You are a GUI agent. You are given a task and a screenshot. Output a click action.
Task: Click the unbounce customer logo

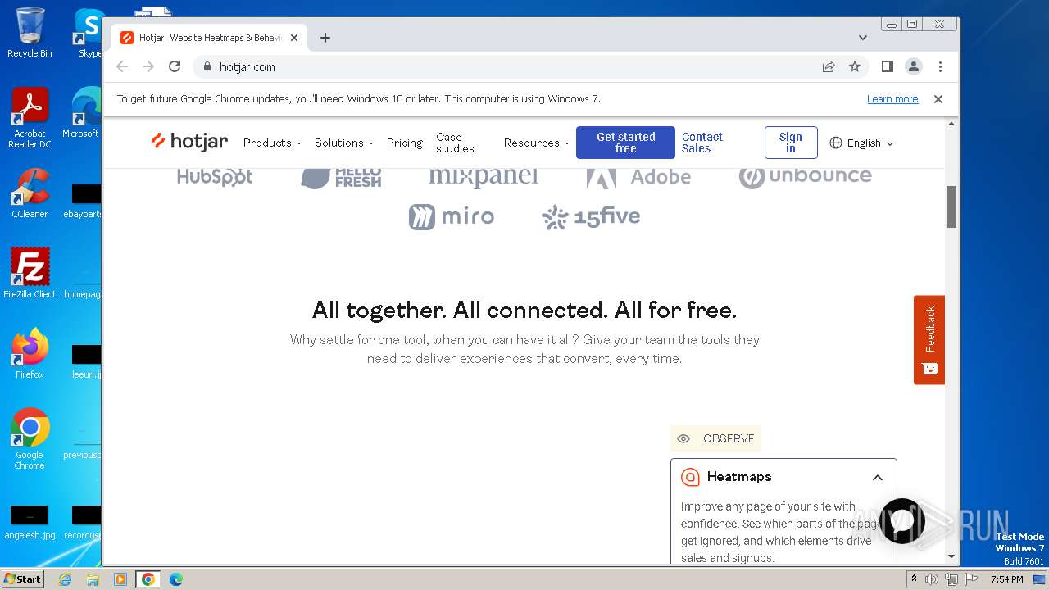pyautogui.click(x=805, y=176)
